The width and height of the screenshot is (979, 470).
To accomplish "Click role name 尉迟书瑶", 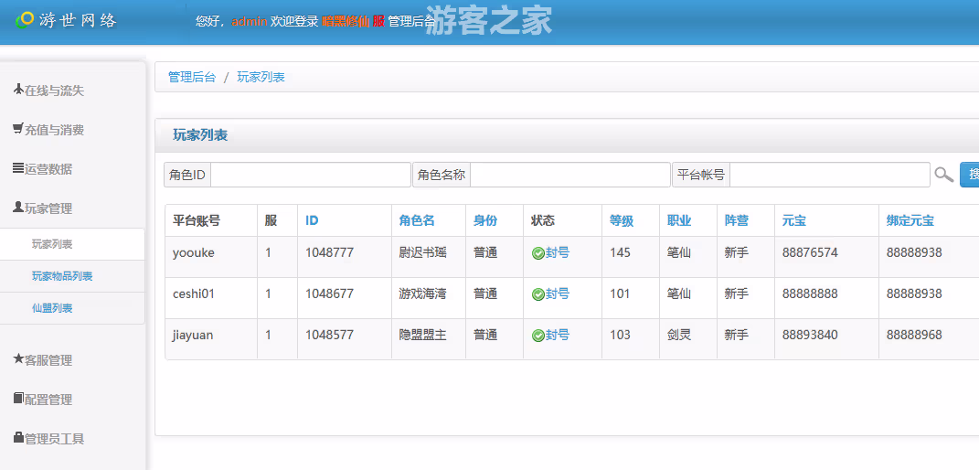I will click(x=422, y=252).
